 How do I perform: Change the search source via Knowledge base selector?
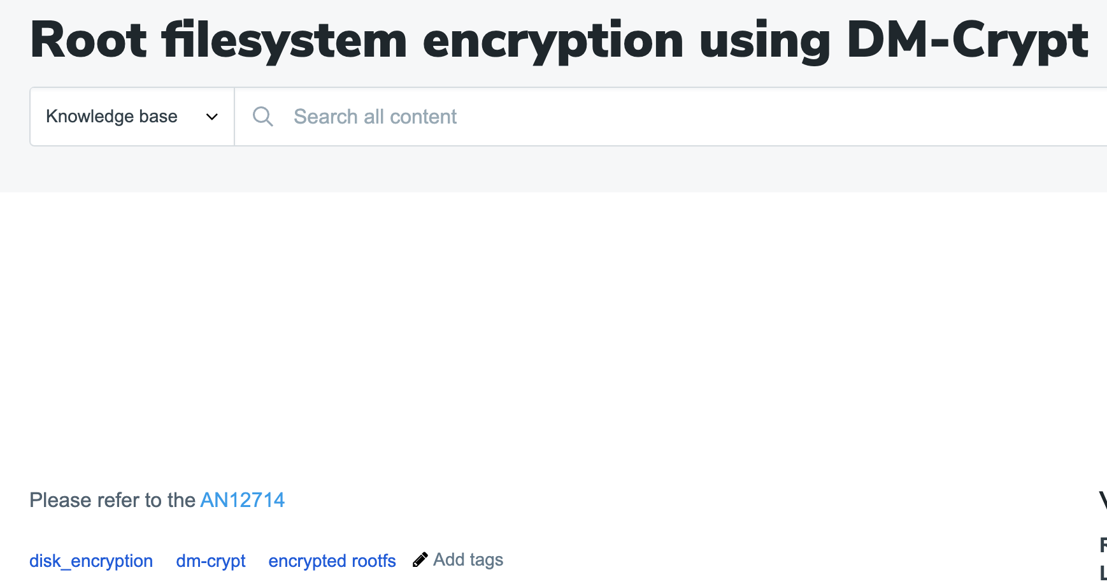pyautogui.click(x=131, y=117)
